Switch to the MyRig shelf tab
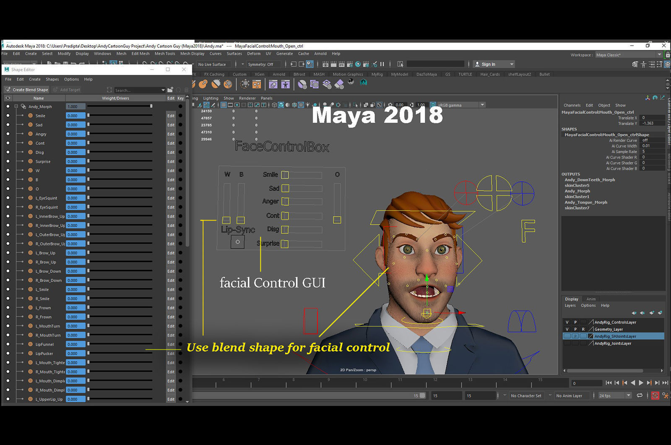The height and width of the screenshot is (445, 671). pyautogui.click(x=377, y=74)
